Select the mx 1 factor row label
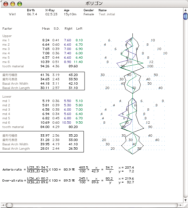 (6, 40)
